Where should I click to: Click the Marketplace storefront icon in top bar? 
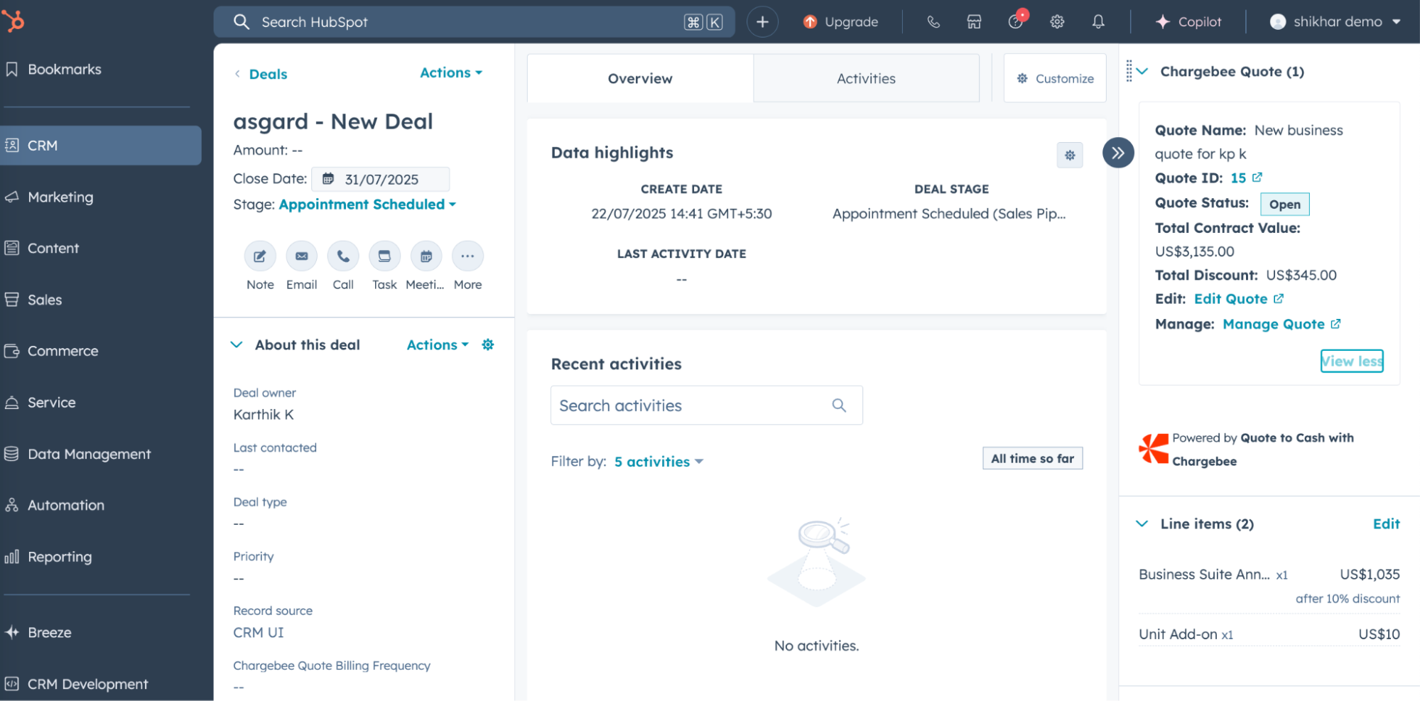[x=974, y=22]
